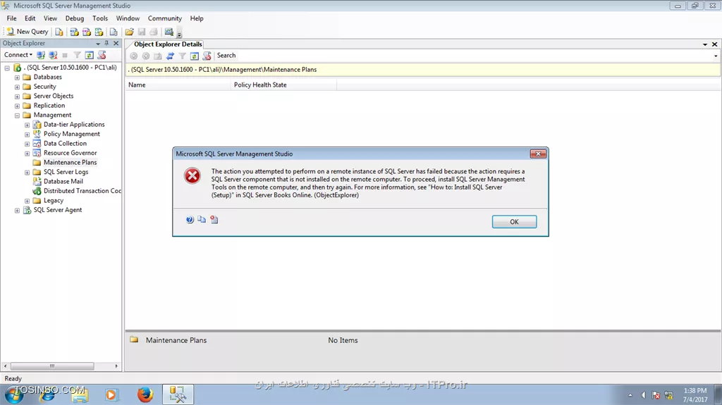
Task: Open Object Explorer window position dropdown arrow
Action: [x=97, y=43]
